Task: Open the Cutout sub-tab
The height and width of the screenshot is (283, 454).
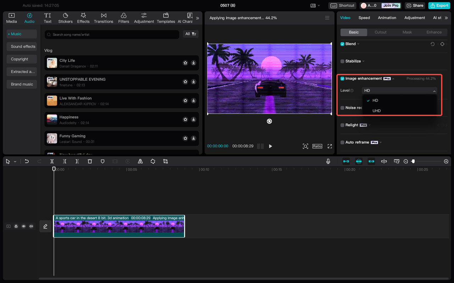Action: [x=380, y=32]
